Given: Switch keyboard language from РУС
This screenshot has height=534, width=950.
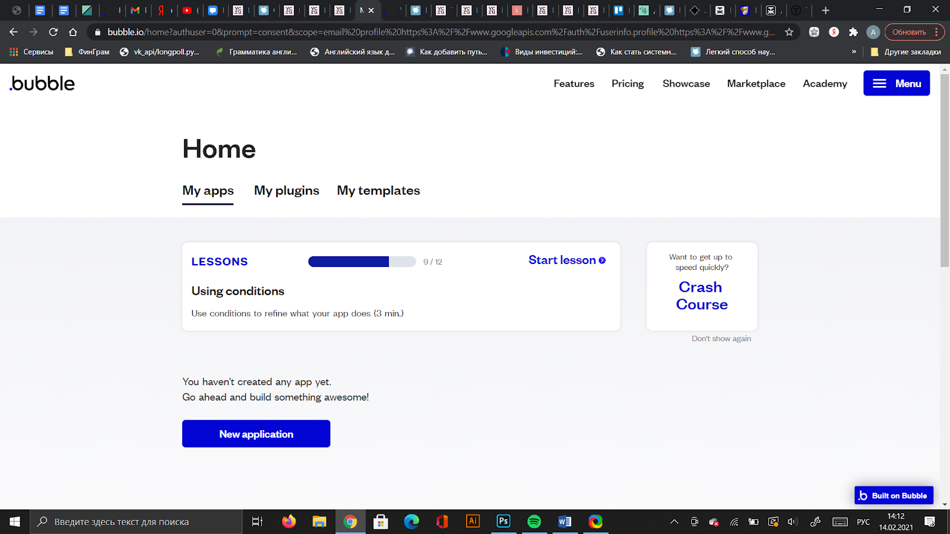Looking at the screenshot, I should (x=863, y=522).
